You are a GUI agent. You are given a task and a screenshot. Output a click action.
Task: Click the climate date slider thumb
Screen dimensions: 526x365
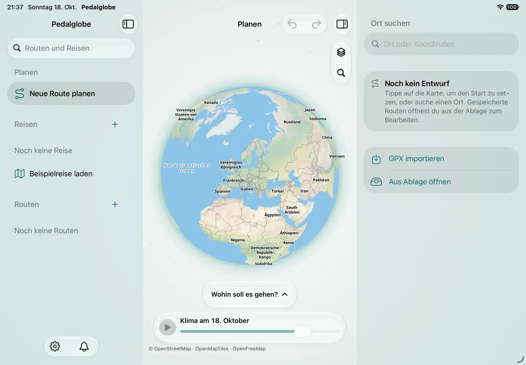click(x=302, y=331)
